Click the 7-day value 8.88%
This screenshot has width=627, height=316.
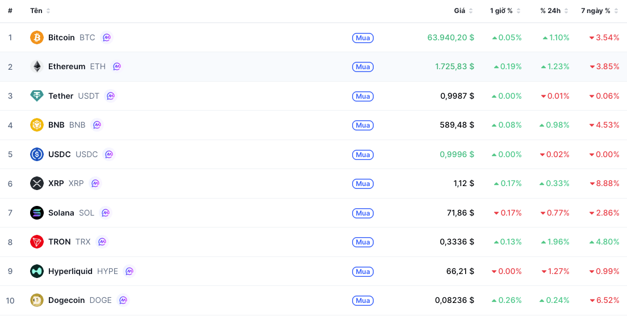[x=604, y=183]
